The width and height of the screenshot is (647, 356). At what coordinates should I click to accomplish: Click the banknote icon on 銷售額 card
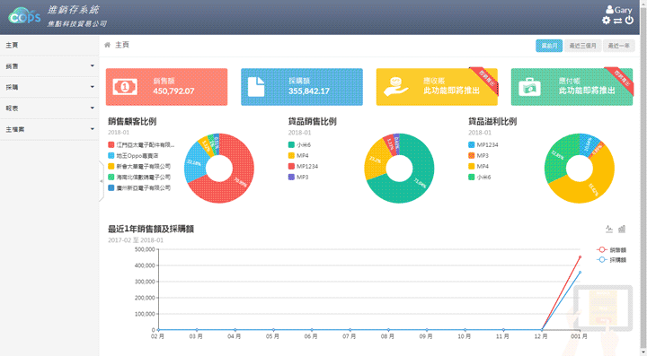(125, 87)
